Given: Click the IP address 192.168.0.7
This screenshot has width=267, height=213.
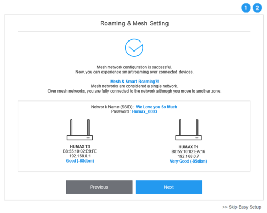Looking at the screenshot, I should [x=189, y=156].
